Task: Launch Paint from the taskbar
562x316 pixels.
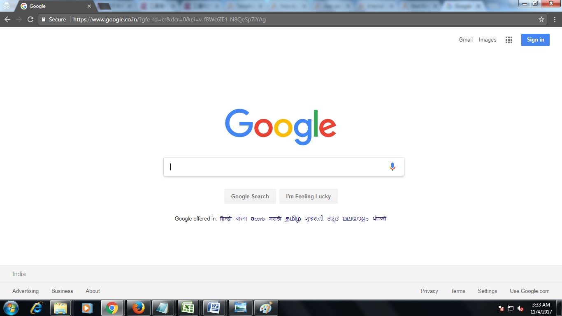Action: [x=266, y=307]
